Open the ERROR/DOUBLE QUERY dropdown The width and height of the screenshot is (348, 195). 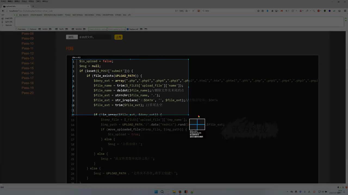point(54,15)
